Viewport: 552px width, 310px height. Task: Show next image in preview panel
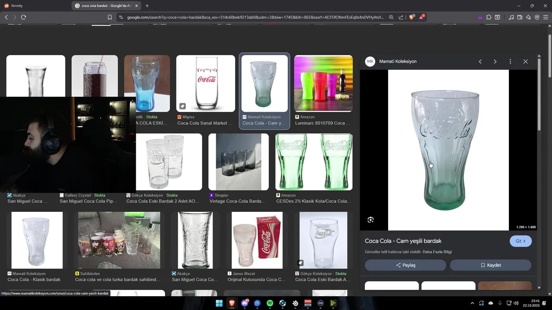pyautogui.click(x=495, y=62)
